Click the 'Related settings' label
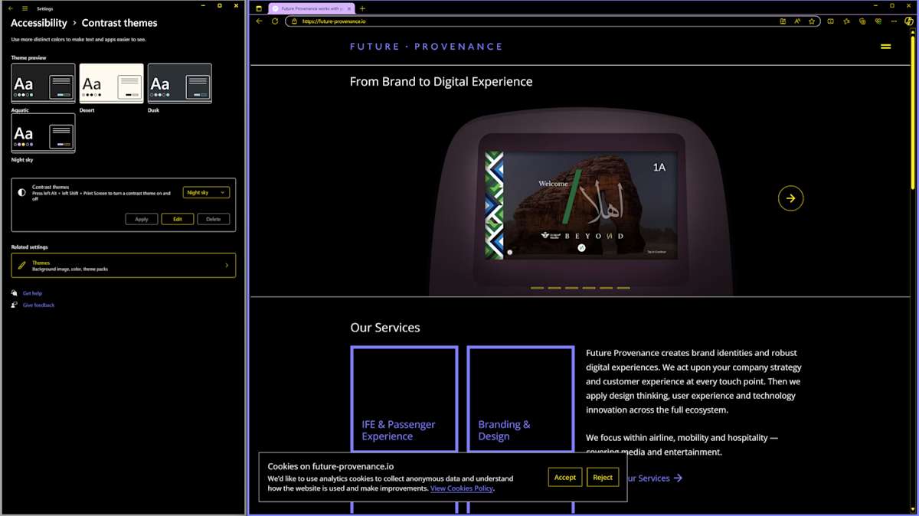 [x=29, y=247]
